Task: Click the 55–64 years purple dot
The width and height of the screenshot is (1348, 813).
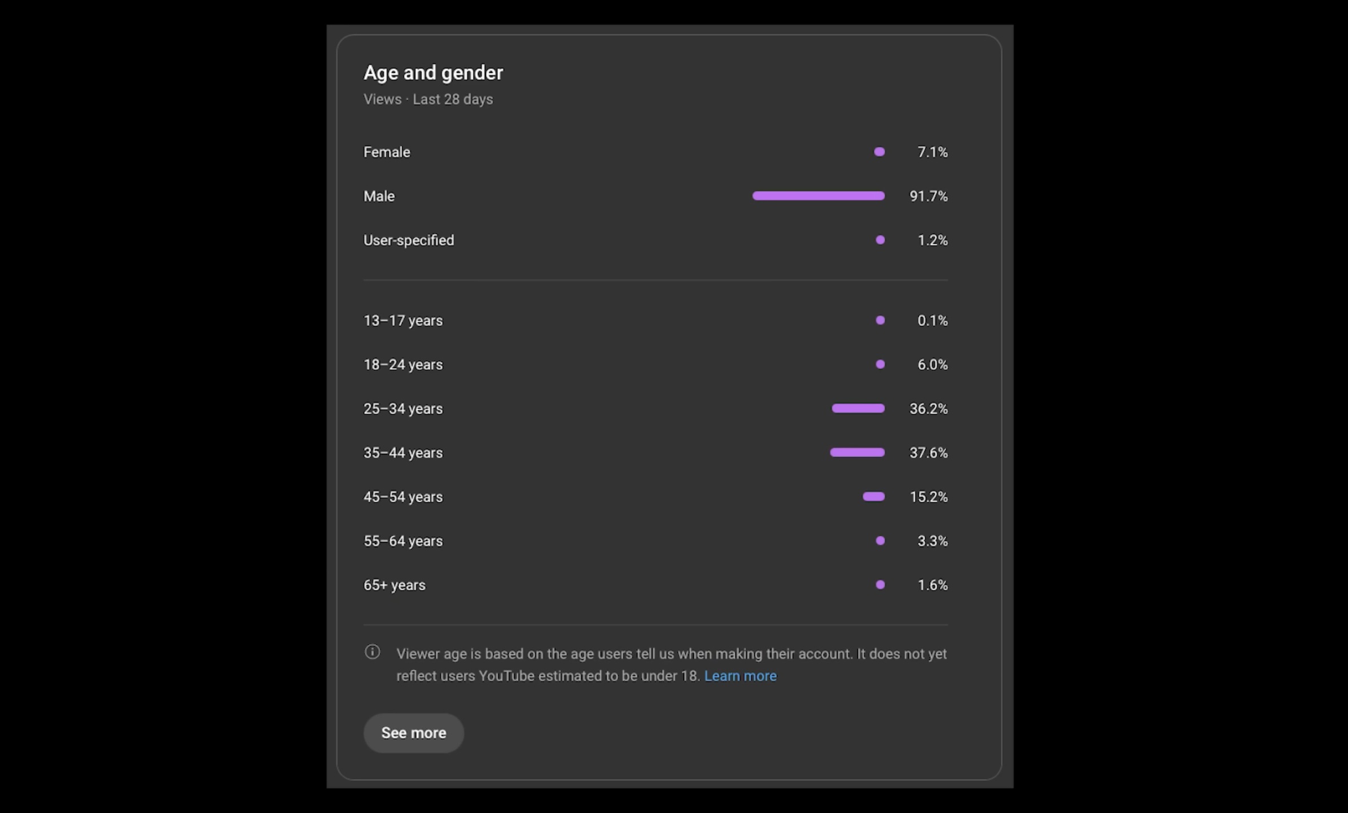Action: [880, 541]
